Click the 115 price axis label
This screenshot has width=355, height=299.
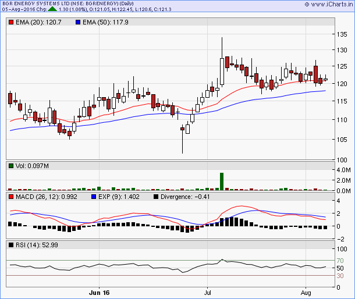[x=342, y=101]
